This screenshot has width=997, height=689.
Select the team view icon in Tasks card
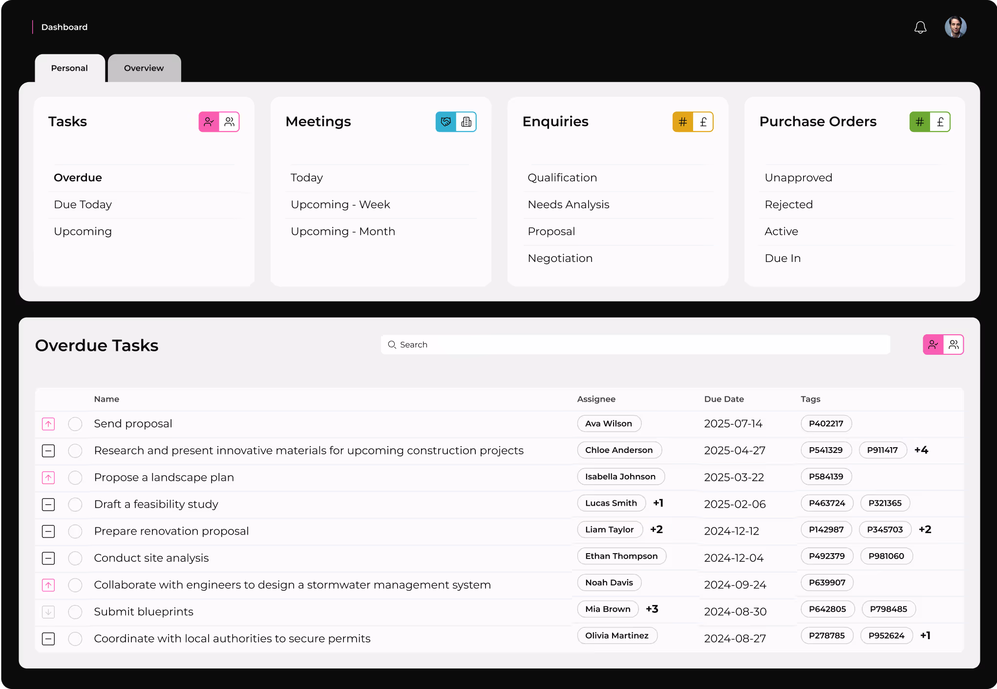230,122
